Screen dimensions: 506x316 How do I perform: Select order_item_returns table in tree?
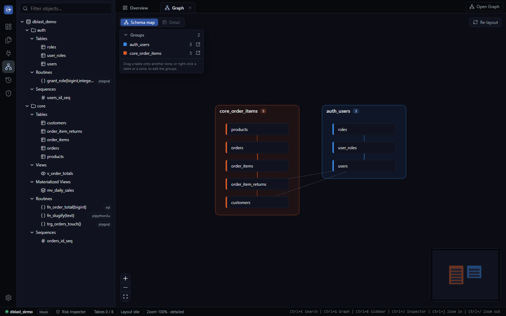tap(65, 131)
